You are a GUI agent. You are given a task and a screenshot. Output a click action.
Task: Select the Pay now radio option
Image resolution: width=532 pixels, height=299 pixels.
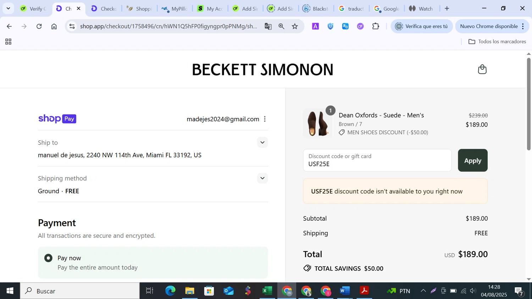pos(49,258)
